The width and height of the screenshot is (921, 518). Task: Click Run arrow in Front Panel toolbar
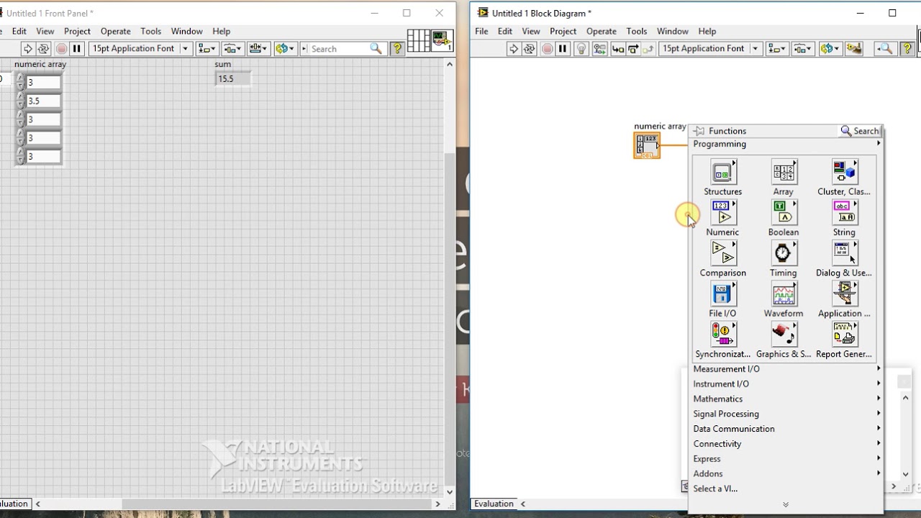[x=27, y=49]
